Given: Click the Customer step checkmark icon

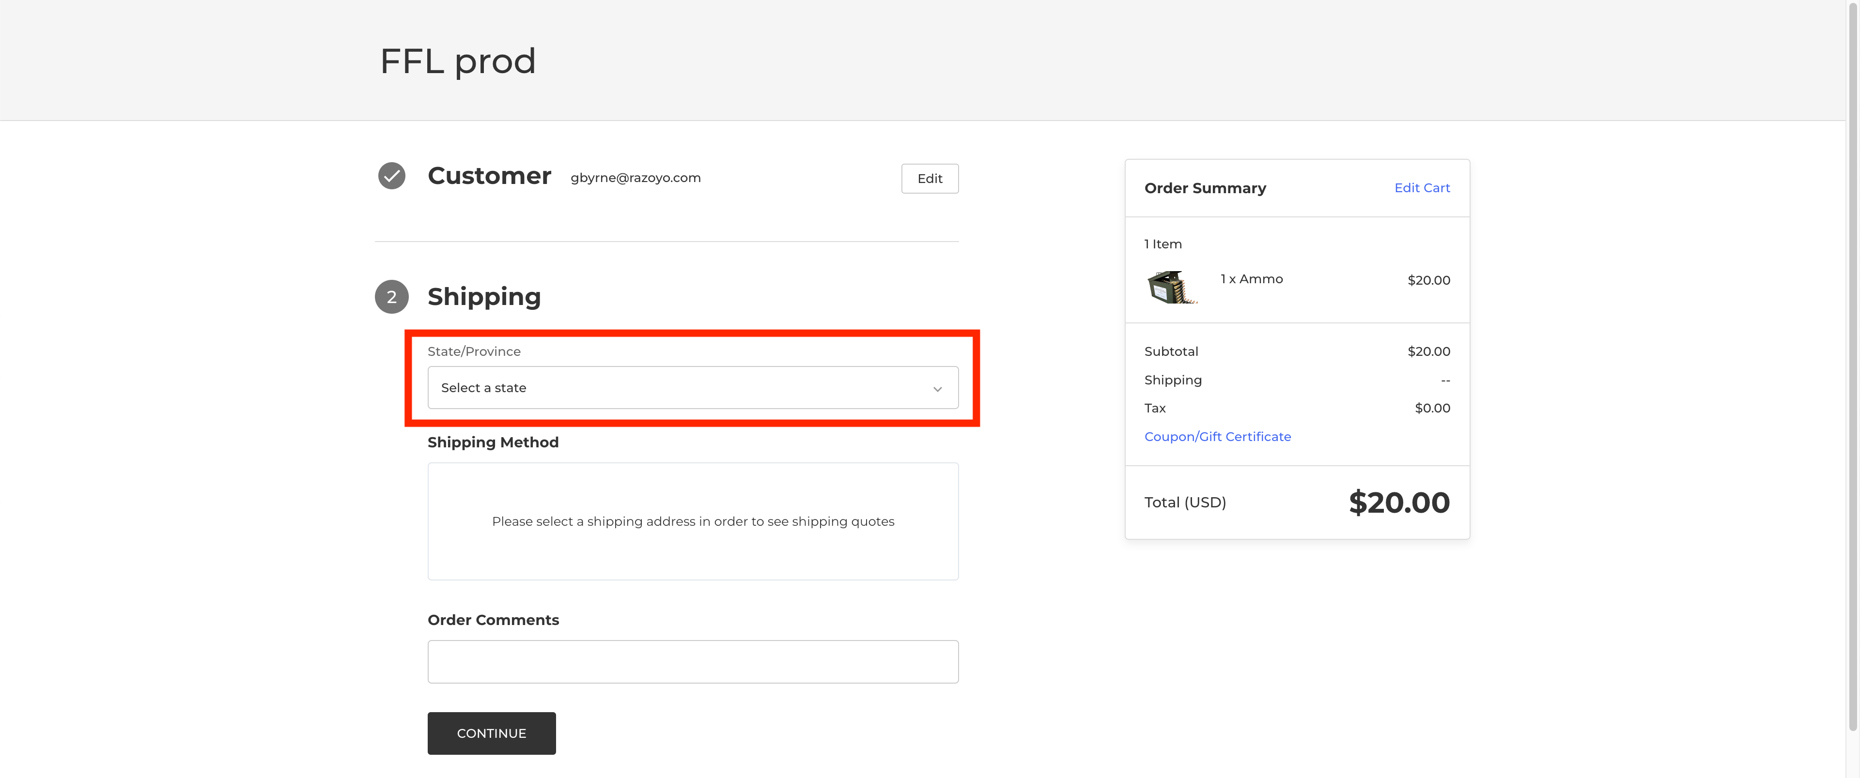Looking at the screenshot, I should 391,176.
